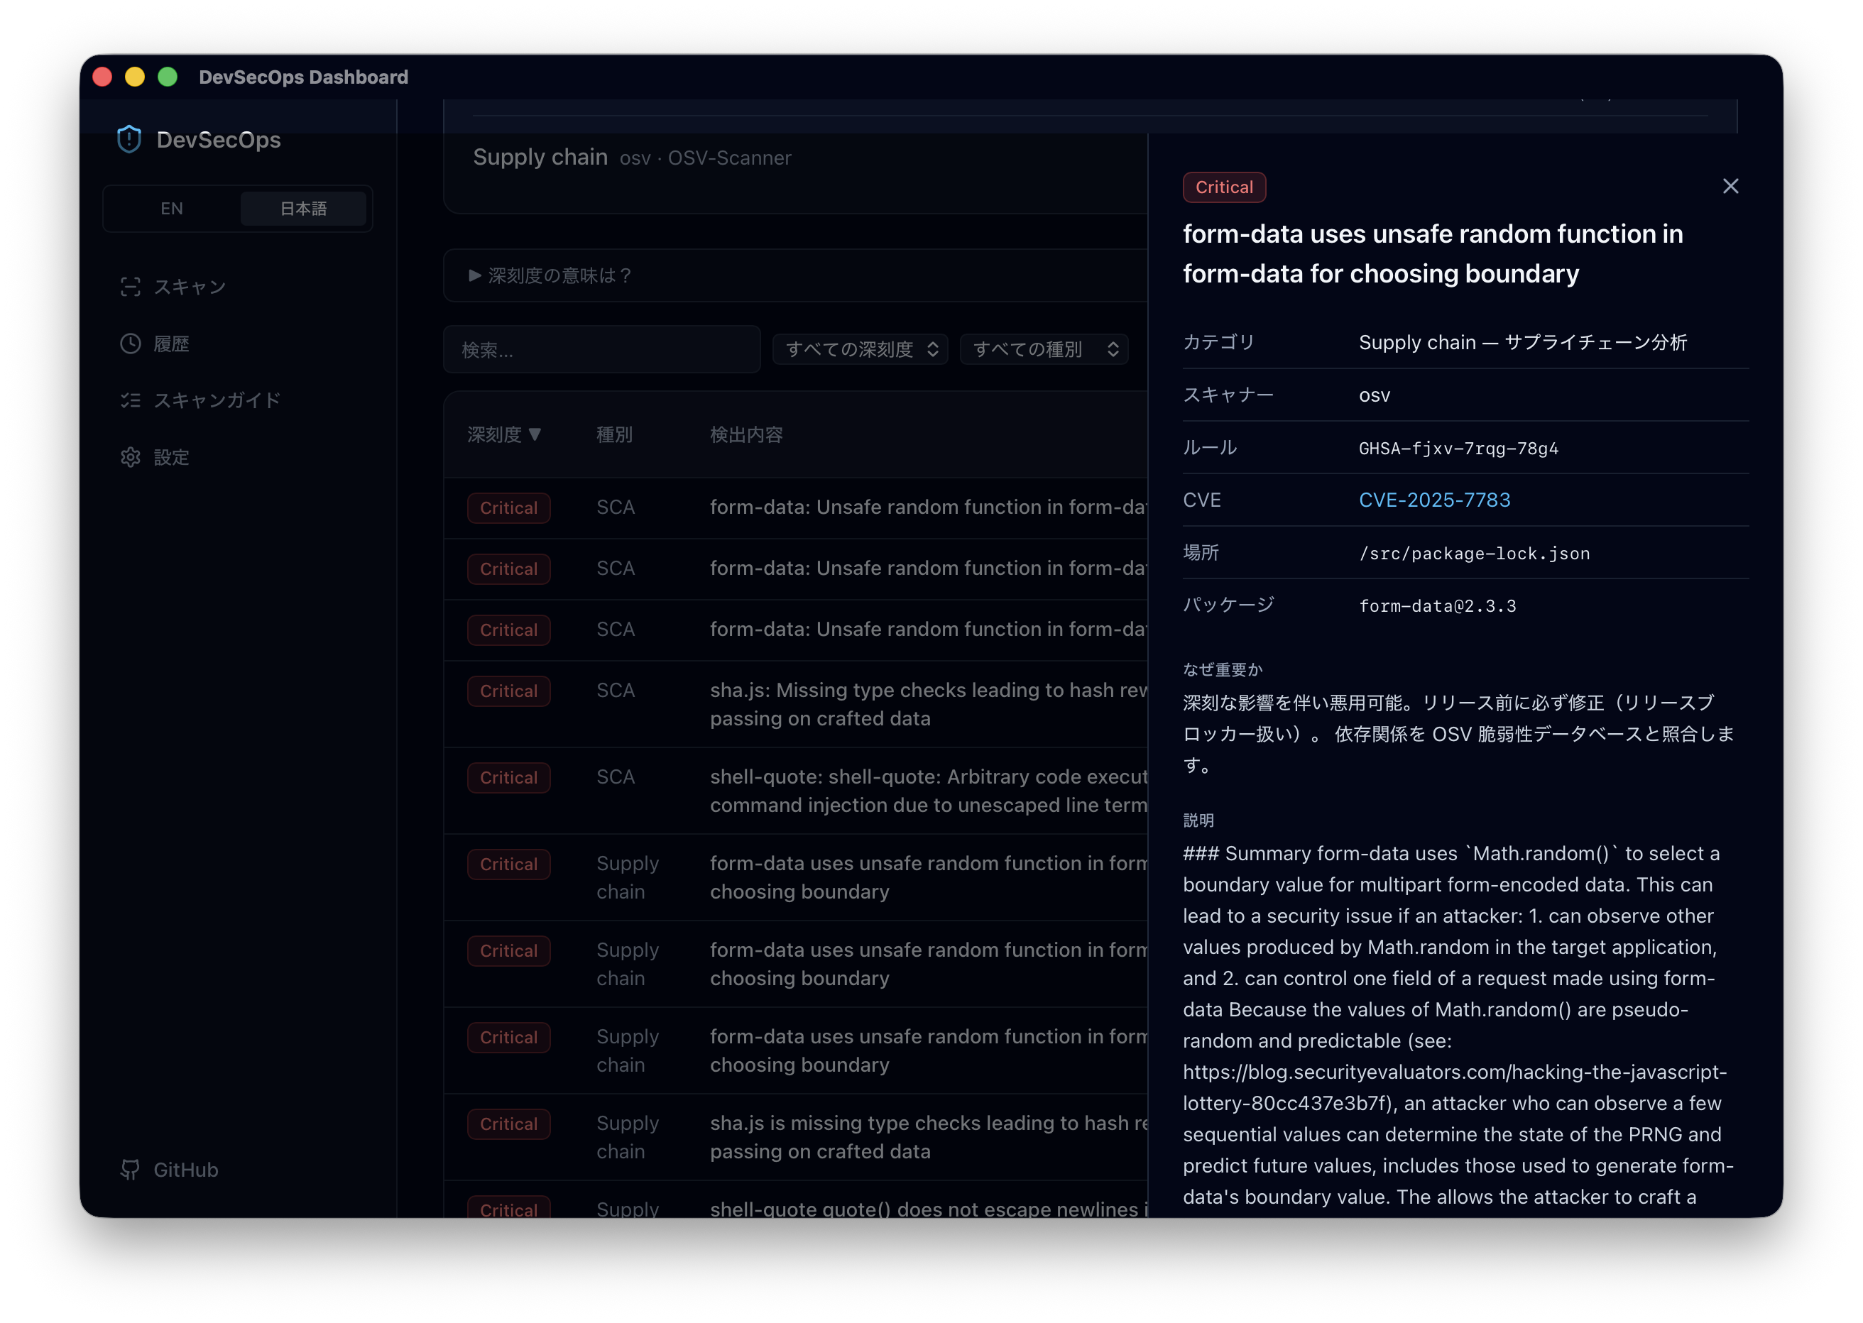1863x1323 pixels.
Task: Open the CVE-2025-7783 link
Action: 1434,500
